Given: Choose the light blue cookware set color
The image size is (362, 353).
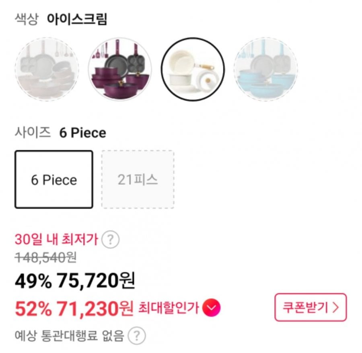Looking at the screenshot, I should (266, 69).
